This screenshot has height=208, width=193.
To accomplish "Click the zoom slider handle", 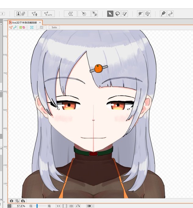I will click(37, 206).
